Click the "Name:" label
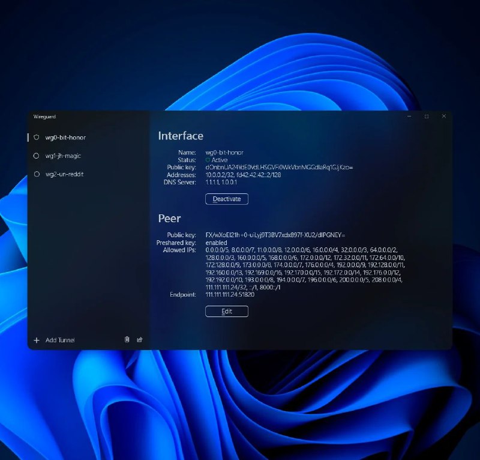Image resolution: width=480 pixels, height=460 pixels. pyautogui.click(x=187, y=153)
